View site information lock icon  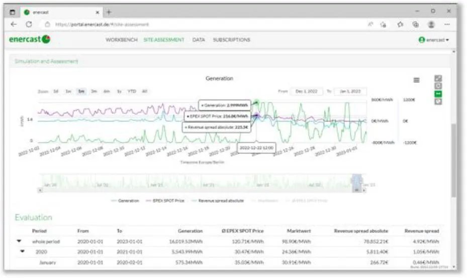pos(47,25)
